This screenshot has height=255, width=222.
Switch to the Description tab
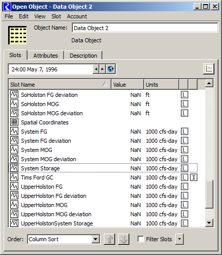84,56
